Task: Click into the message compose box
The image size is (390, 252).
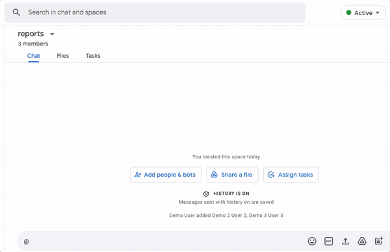Action: click(162, 242)
